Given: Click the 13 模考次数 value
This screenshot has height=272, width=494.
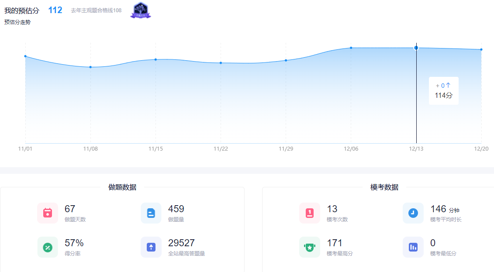Looking at the screenshot, I should click(332, 209).
